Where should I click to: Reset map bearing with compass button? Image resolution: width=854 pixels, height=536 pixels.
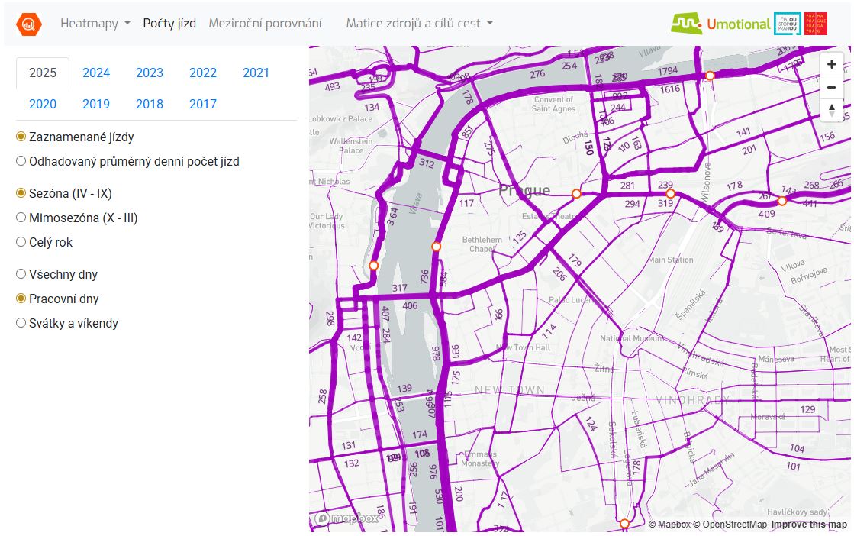pyautogui.click(x=831, y=109)
